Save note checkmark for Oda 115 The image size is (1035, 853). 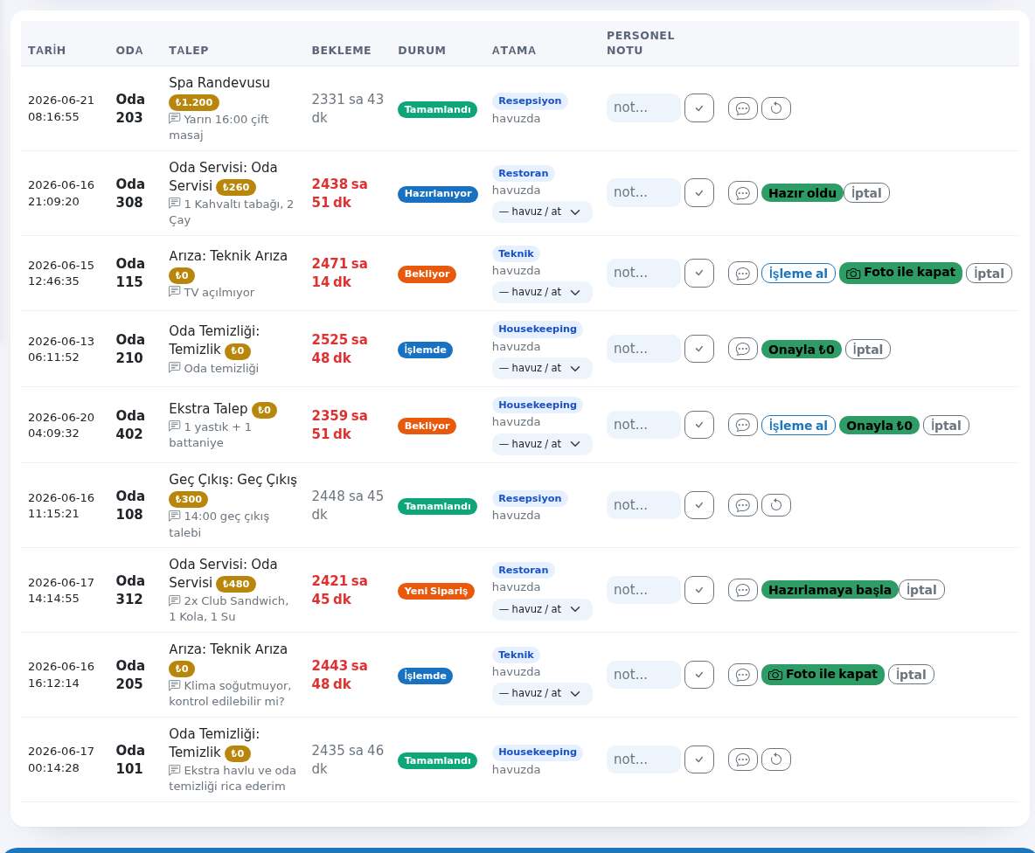699,274
